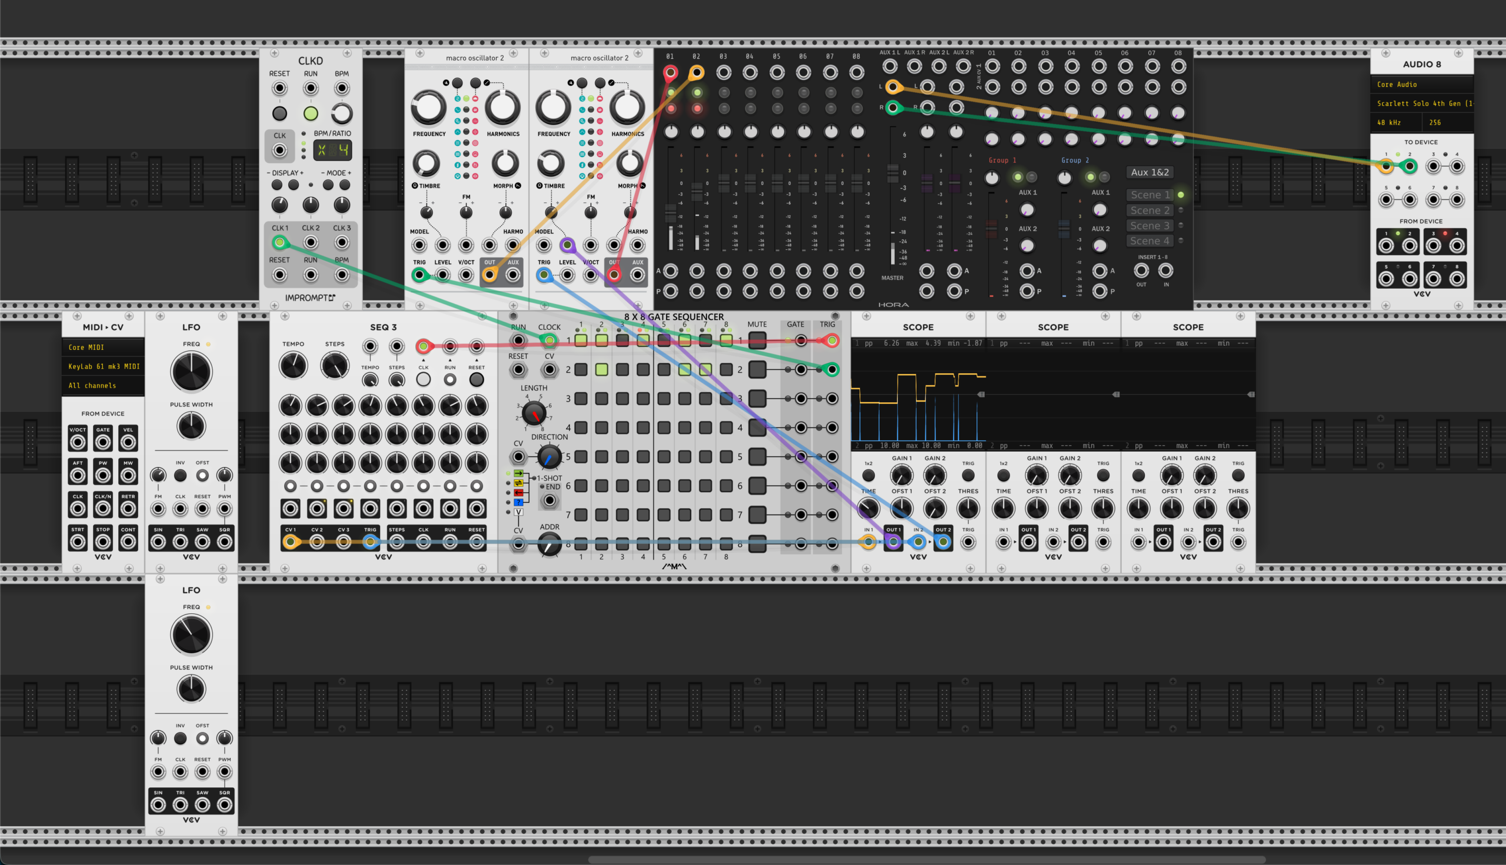Click the MASTER fader on HORA mixer

(x=892, y=173)
